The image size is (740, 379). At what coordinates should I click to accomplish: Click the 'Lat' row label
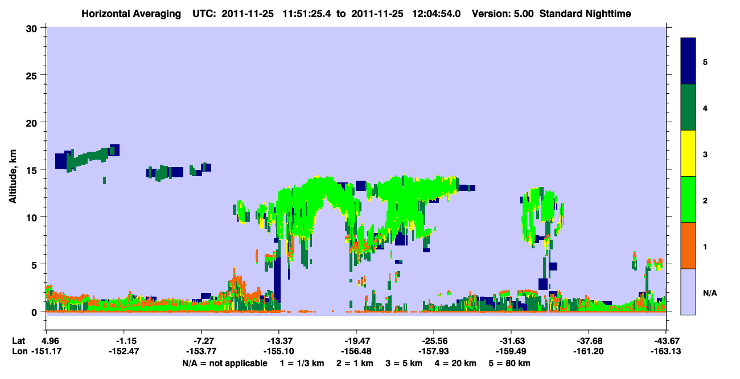click(19, 341)
